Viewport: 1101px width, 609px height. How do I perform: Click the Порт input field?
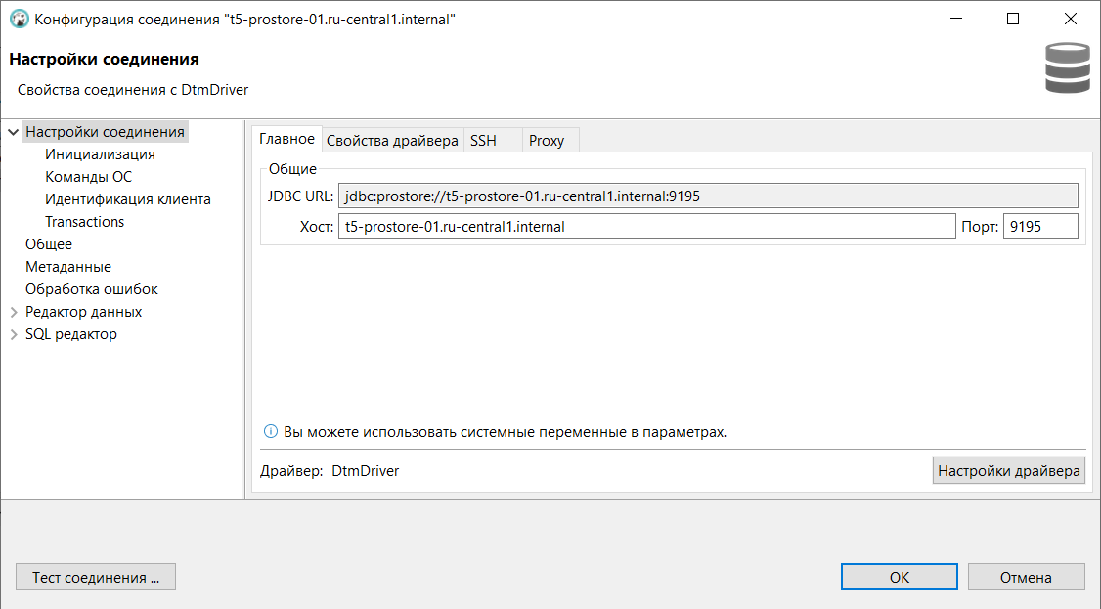pos(1040,227)
